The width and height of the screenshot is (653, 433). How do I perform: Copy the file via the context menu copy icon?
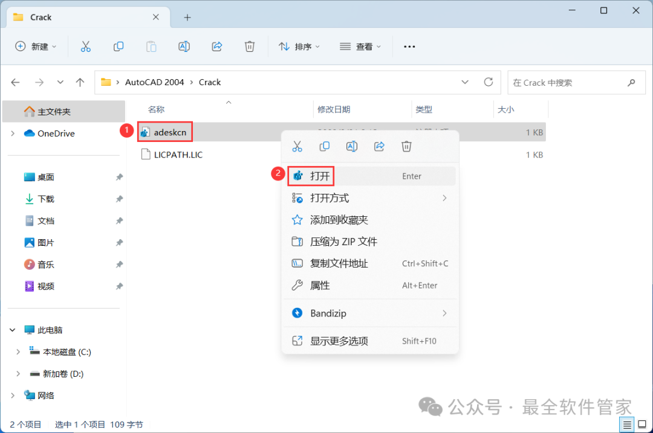tap(325, 146)
